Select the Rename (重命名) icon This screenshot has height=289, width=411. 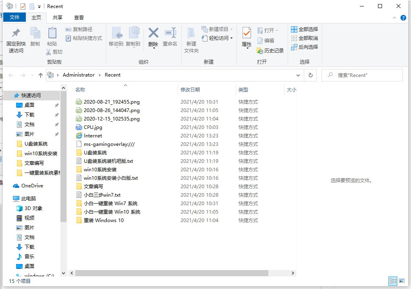170,36
